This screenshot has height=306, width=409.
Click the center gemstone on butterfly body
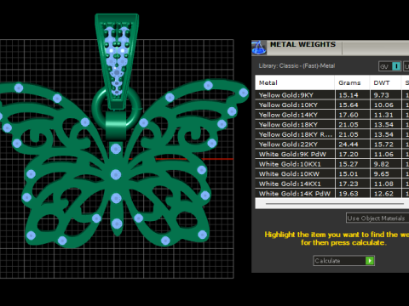tap(116, 174)
